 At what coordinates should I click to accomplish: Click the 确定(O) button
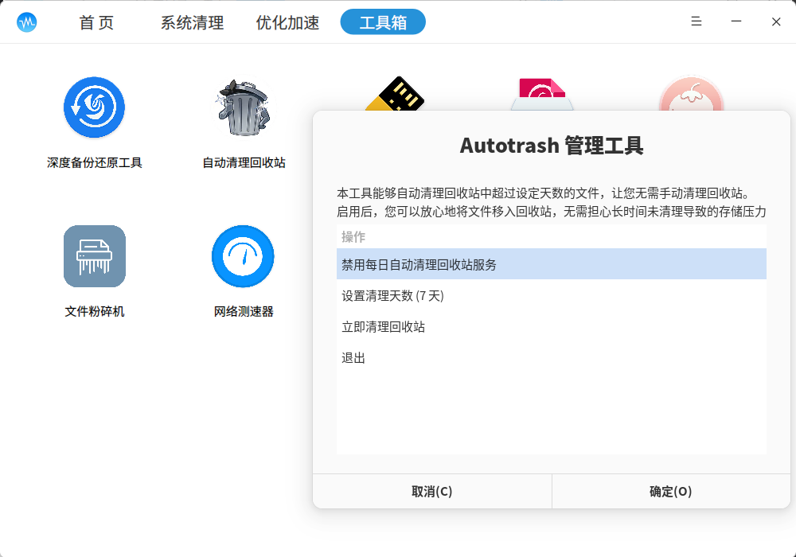671,491
